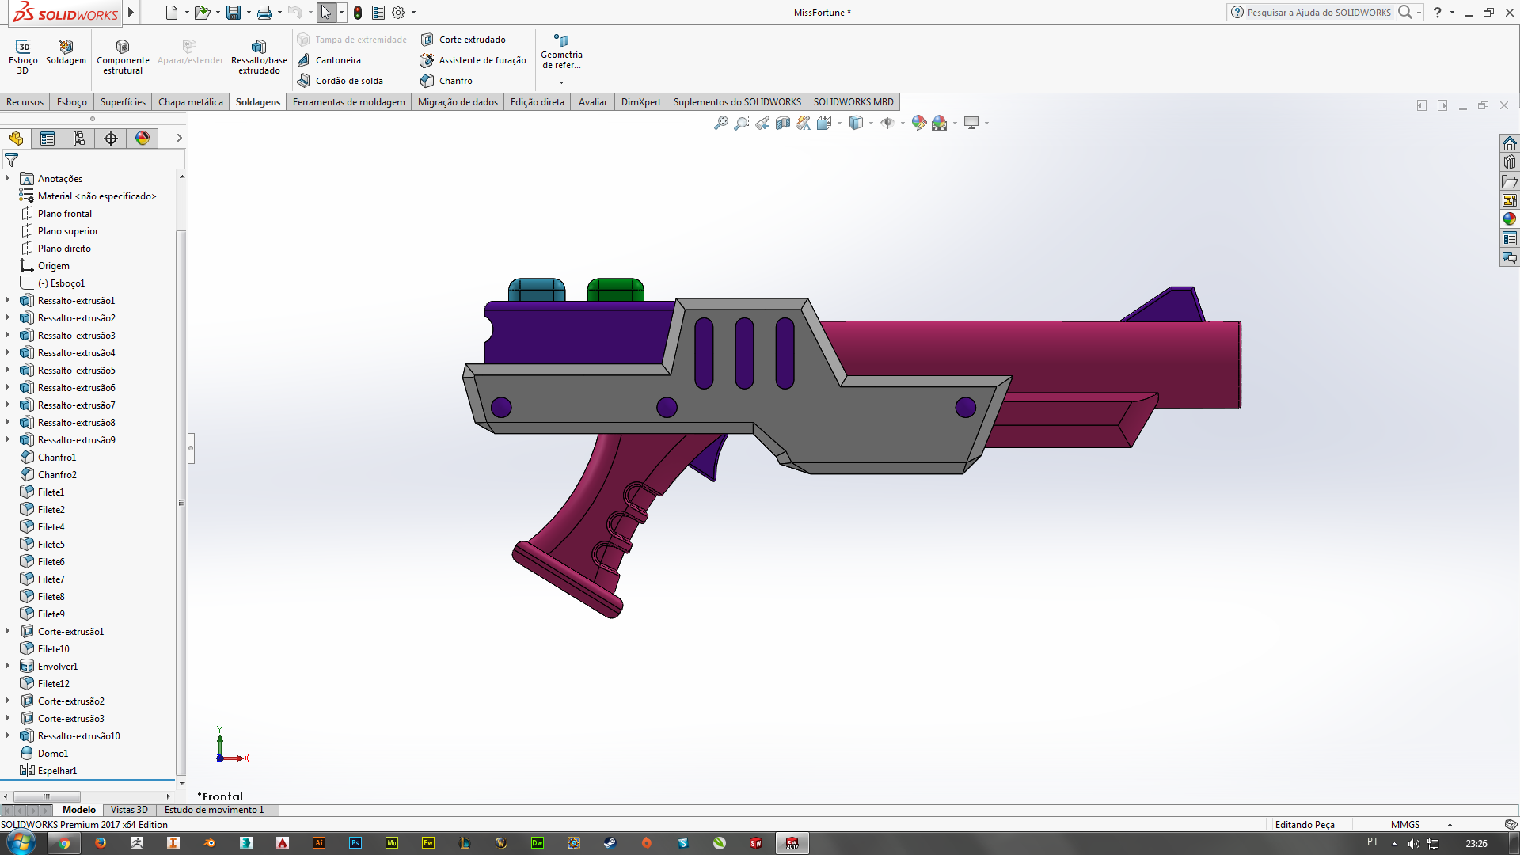Image resolution: width=1520 pixels, height=855 pixels.
Task: Open display style dropdown arrow
Action: click(871, 123)
